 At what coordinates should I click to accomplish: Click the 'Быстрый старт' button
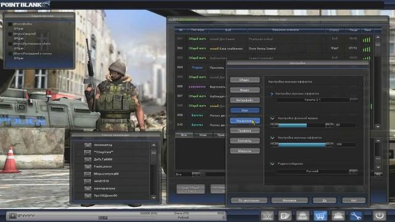[x=191, y=189]
